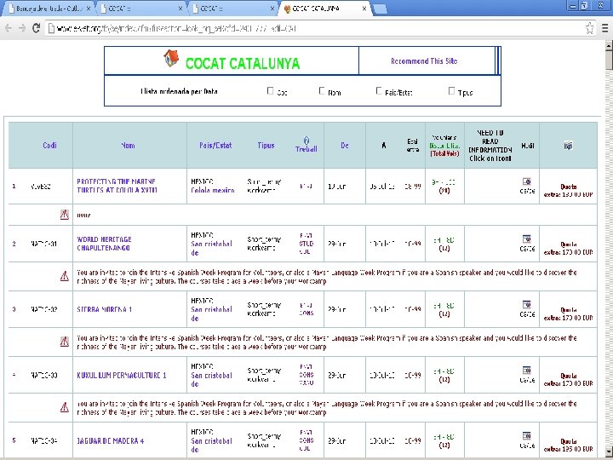Viewport: 613px width, 460px height.
Task: Close the COCAT CATALUNYA tab
Action: [364, 9]
